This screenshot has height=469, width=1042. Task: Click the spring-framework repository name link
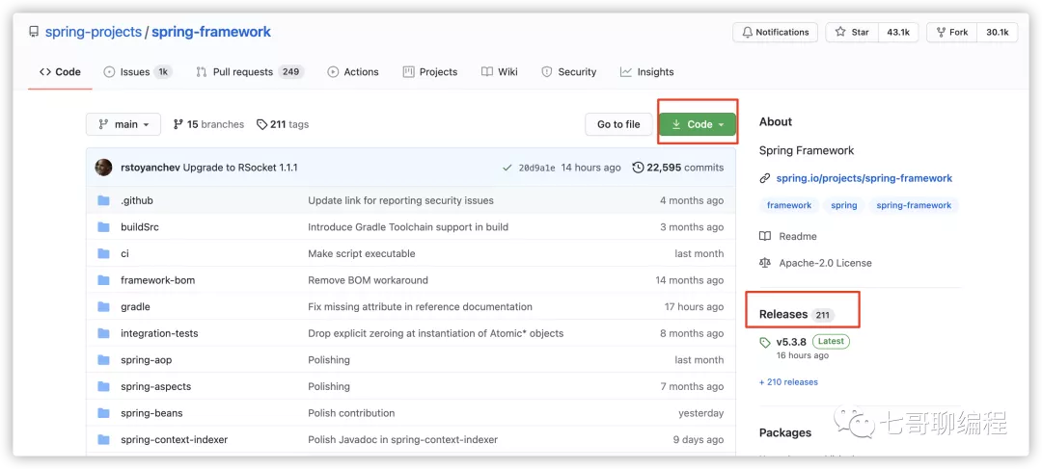point(211,32)
